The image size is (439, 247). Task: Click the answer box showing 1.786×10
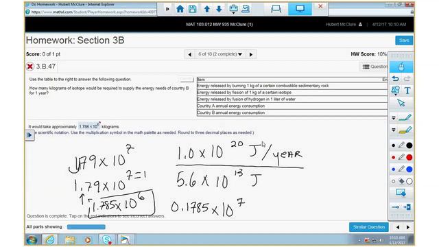point(88,126)
